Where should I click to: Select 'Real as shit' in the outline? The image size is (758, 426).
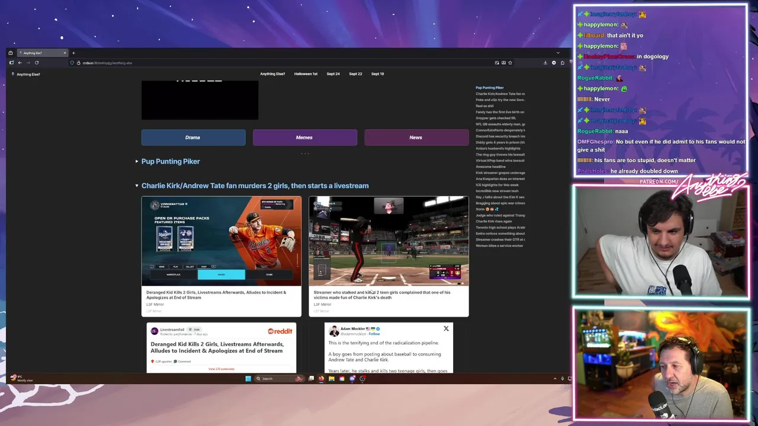pyautogui.click(x=484, y=106)
